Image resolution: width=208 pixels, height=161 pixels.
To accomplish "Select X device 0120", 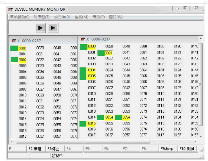I will [178, 46].
